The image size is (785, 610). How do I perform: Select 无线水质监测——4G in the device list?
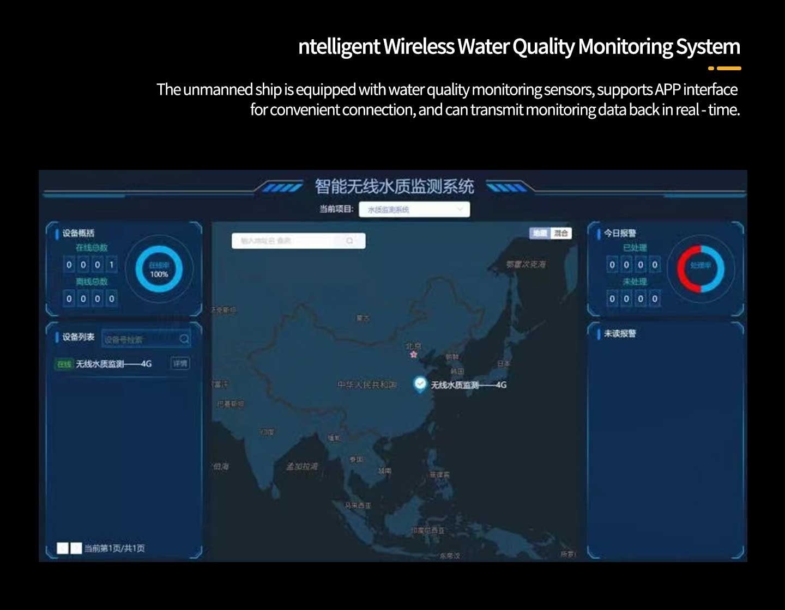tap(113, 364)
